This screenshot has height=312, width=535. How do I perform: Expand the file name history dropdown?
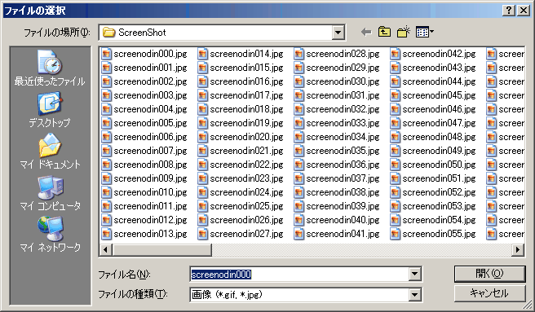coord(414,274)
